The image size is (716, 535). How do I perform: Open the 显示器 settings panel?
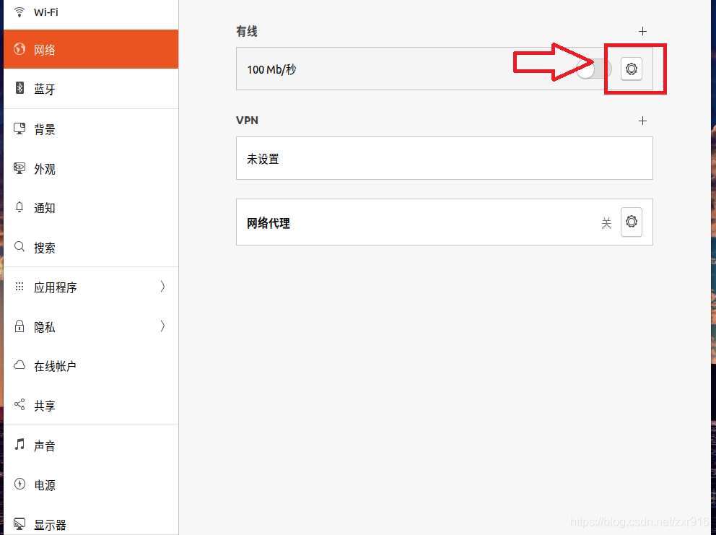pyautogui.click(x=91, y=521)
